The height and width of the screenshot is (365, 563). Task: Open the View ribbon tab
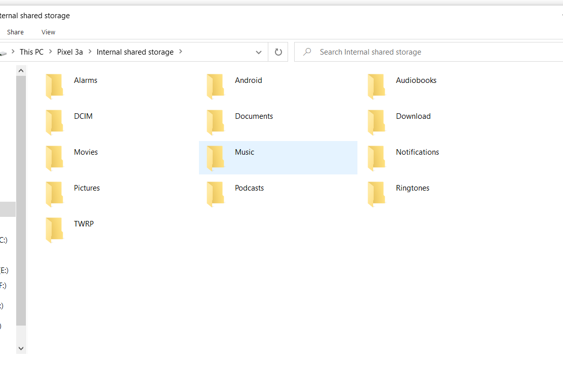coord(48,32)
